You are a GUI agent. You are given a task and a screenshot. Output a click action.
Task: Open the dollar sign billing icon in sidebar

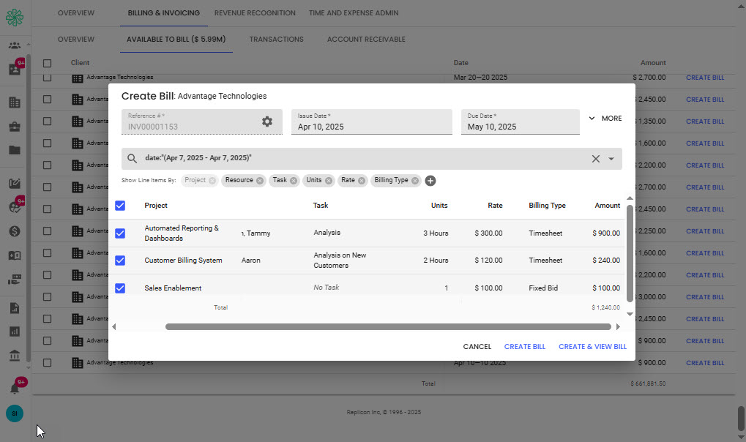click(15, 231)
